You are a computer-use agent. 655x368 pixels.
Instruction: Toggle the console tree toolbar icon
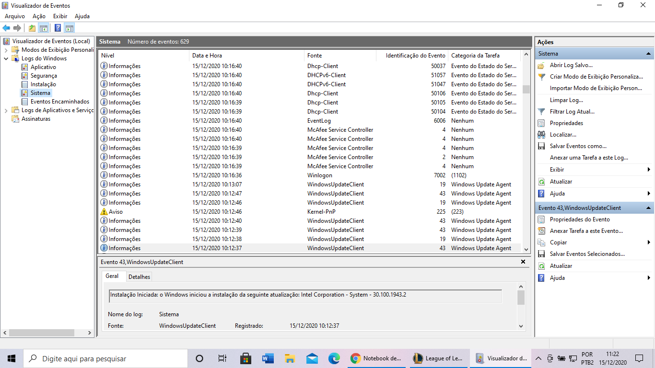[44, 28]
